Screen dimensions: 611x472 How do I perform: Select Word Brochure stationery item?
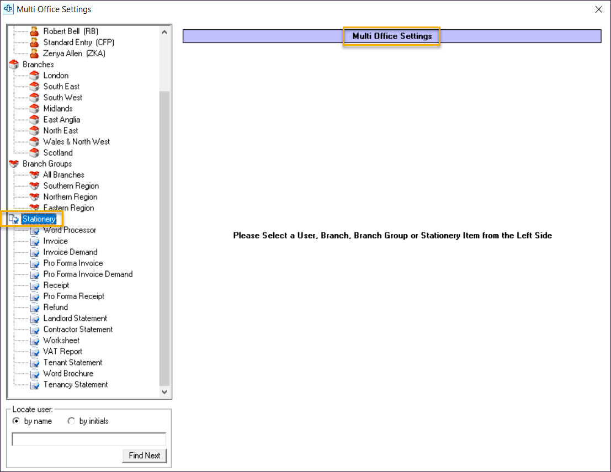pos(68,373)
